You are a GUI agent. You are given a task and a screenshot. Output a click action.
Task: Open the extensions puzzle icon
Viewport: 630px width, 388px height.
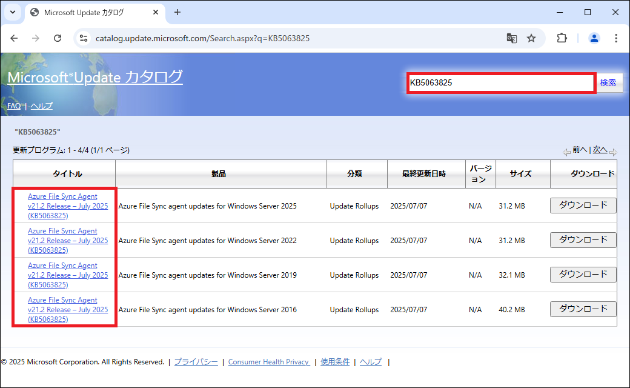tap(562, 38)
